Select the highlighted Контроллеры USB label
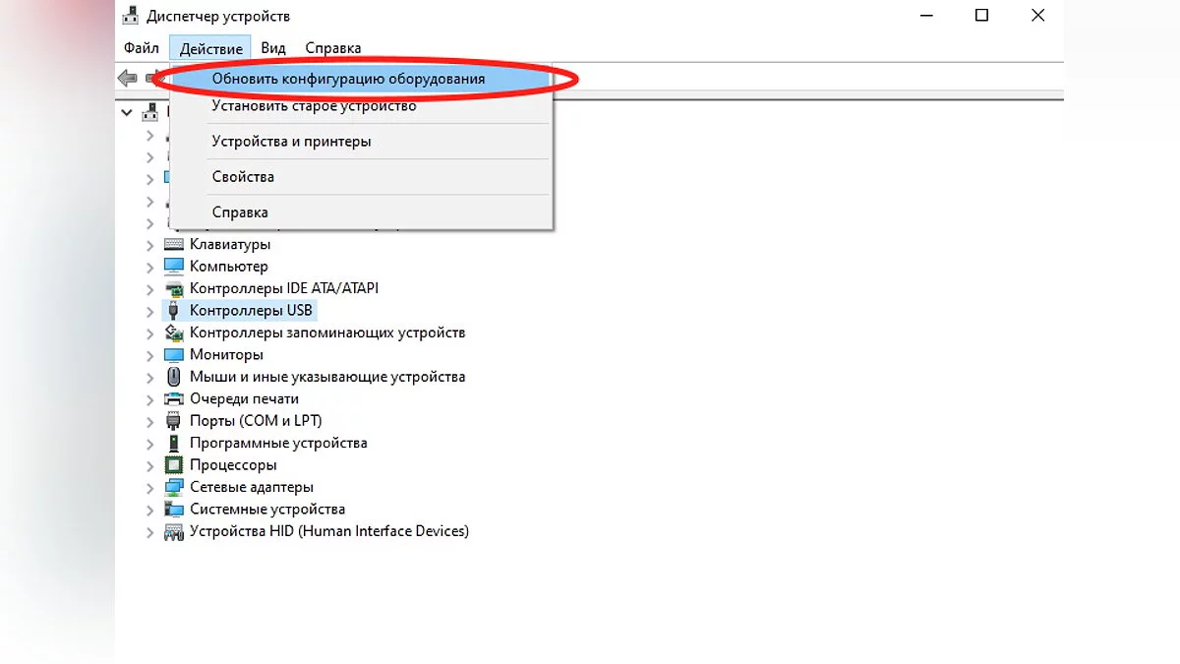 click(251, 310)
